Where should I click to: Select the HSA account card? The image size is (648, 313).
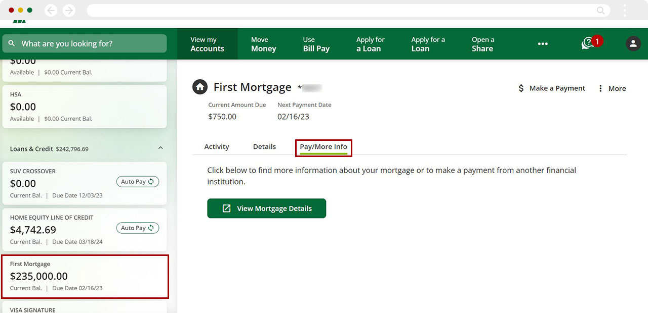click(84, 107)
